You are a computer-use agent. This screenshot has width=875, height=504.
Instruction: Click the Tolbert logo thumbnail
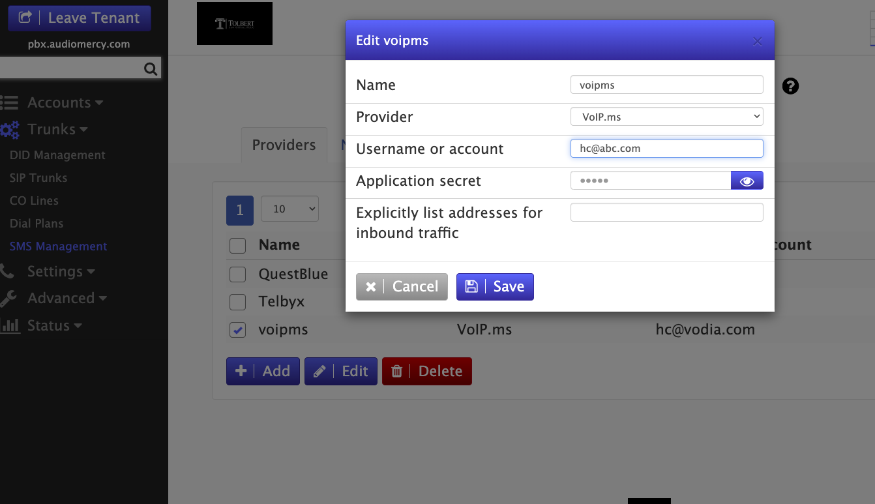click(x=235, y=23)
